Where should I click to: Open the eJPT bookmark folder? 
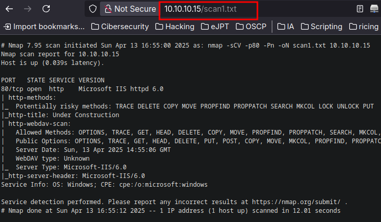click(x=215, y=27)
